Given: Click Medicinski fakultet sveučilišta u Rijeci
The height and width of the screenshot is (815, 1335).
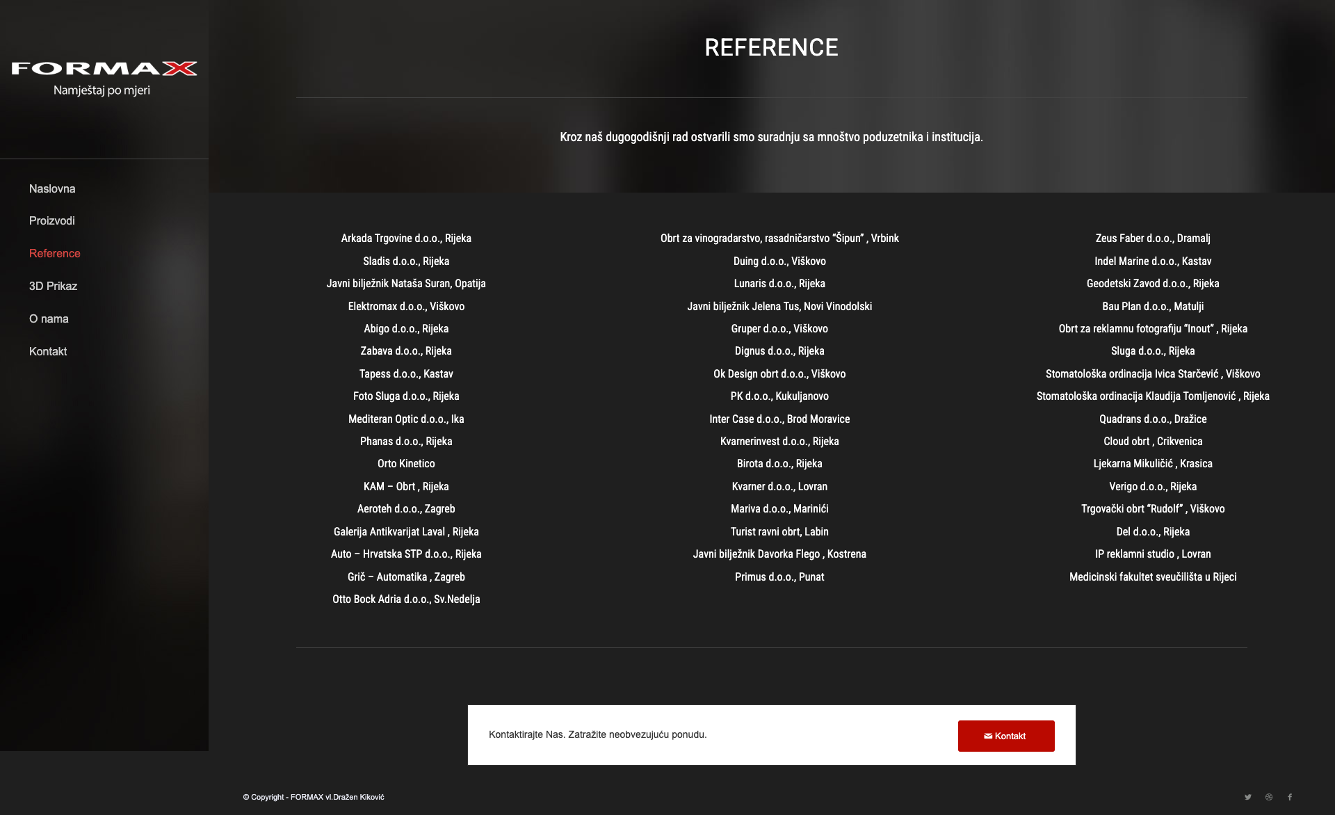Looking at the screenshot, I should point(1153,577).
